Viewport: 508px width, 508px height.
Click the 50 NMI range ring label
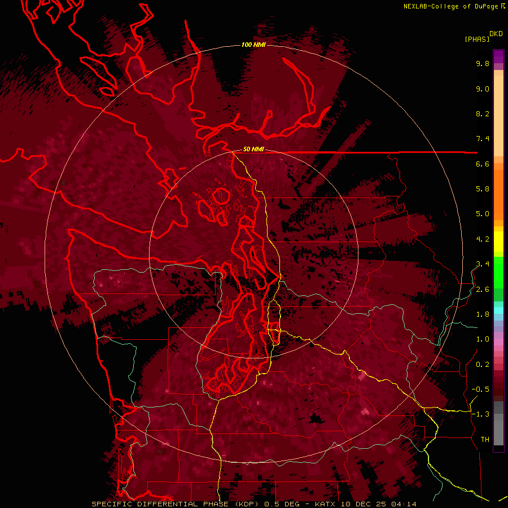pos(253,149)
